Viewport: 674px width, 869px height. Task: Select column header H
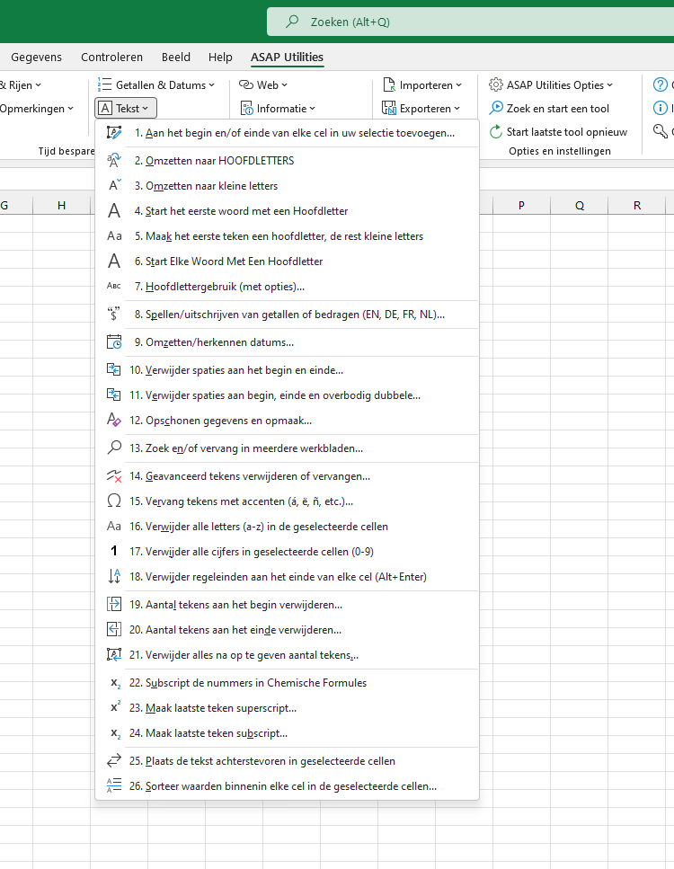click(x=61, y=205)
